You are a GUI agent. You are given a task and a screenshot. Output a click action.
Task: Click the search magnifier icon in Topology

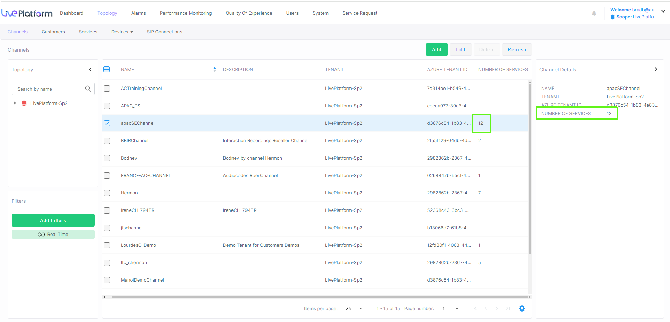pos(88,89)
